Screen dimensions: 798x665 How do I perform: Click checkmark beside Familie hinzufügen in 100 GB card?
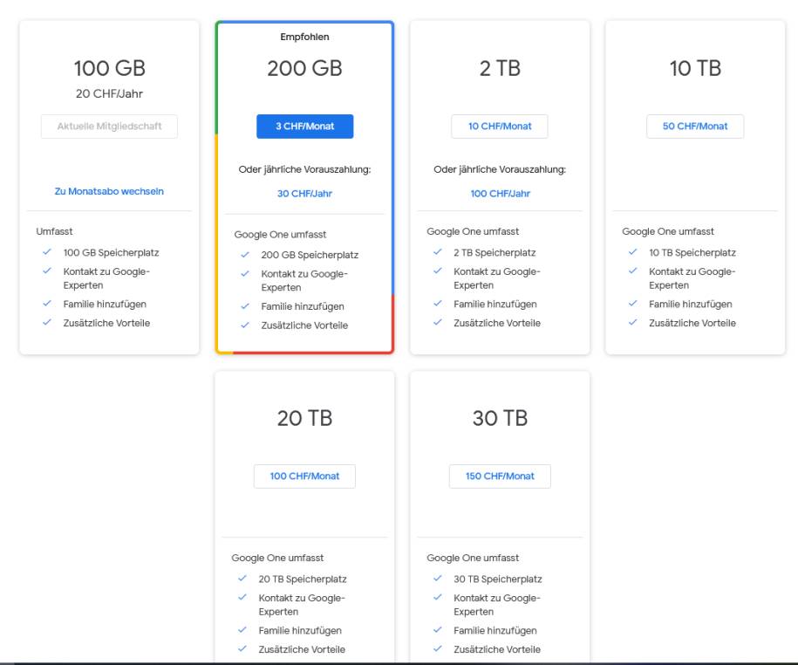click(47, 304)
